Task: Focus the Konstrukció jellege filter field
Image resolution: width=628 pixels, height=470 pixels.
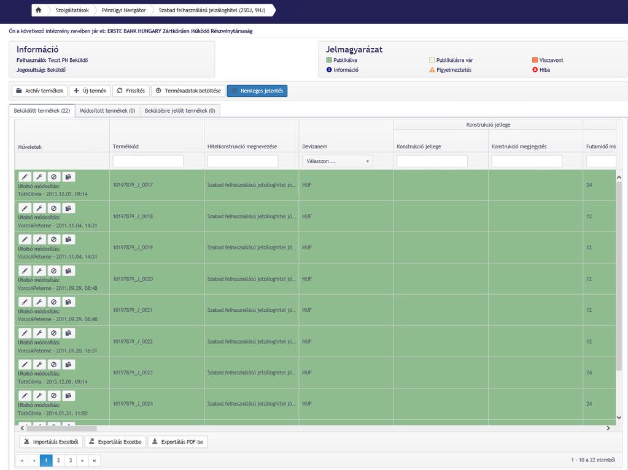Action: [x=432, y=161]
